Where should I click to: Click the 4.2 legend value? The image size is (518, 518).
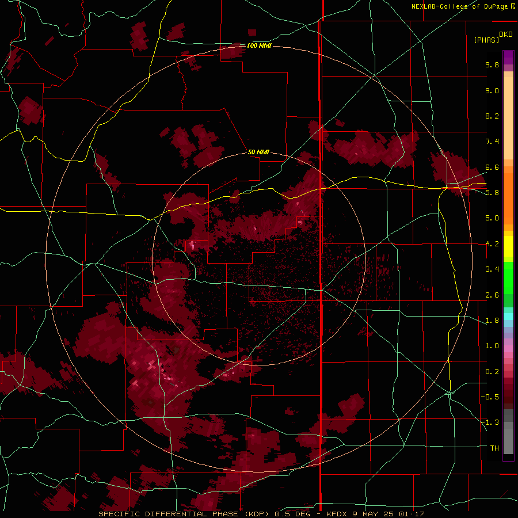click(x=492, y=244)
